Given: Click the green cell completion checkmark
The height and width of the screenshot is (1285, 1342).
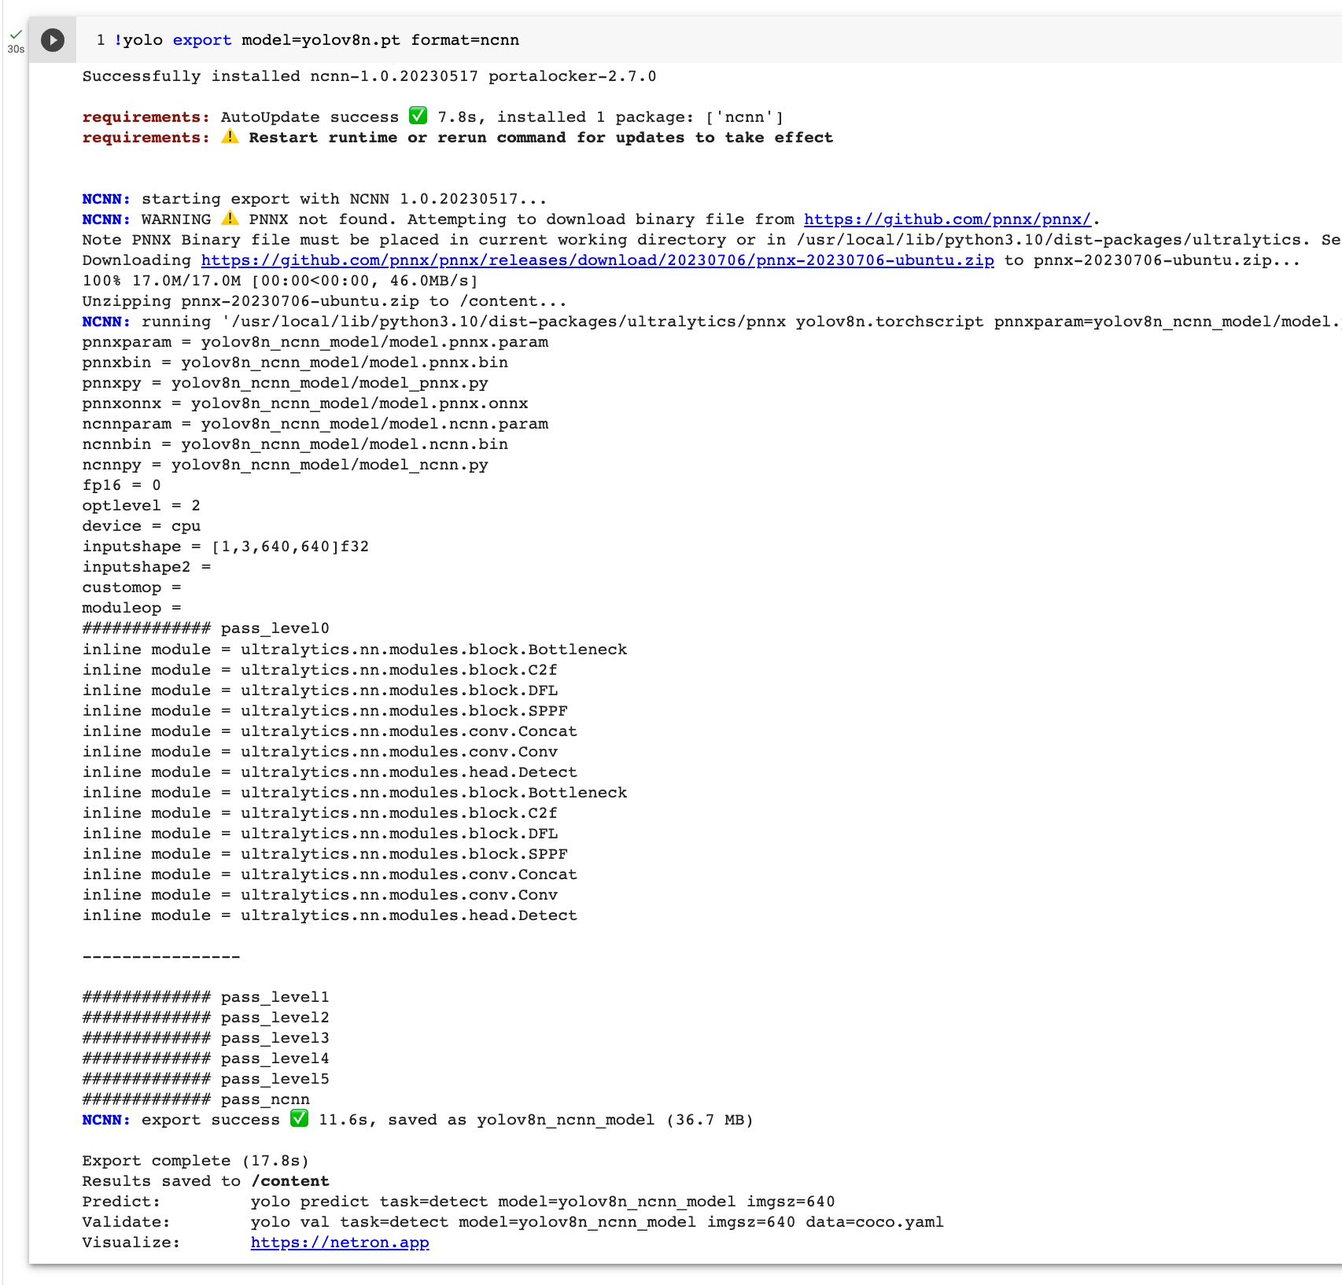Looking at the screenshot, I should click(x=16, y=35).
